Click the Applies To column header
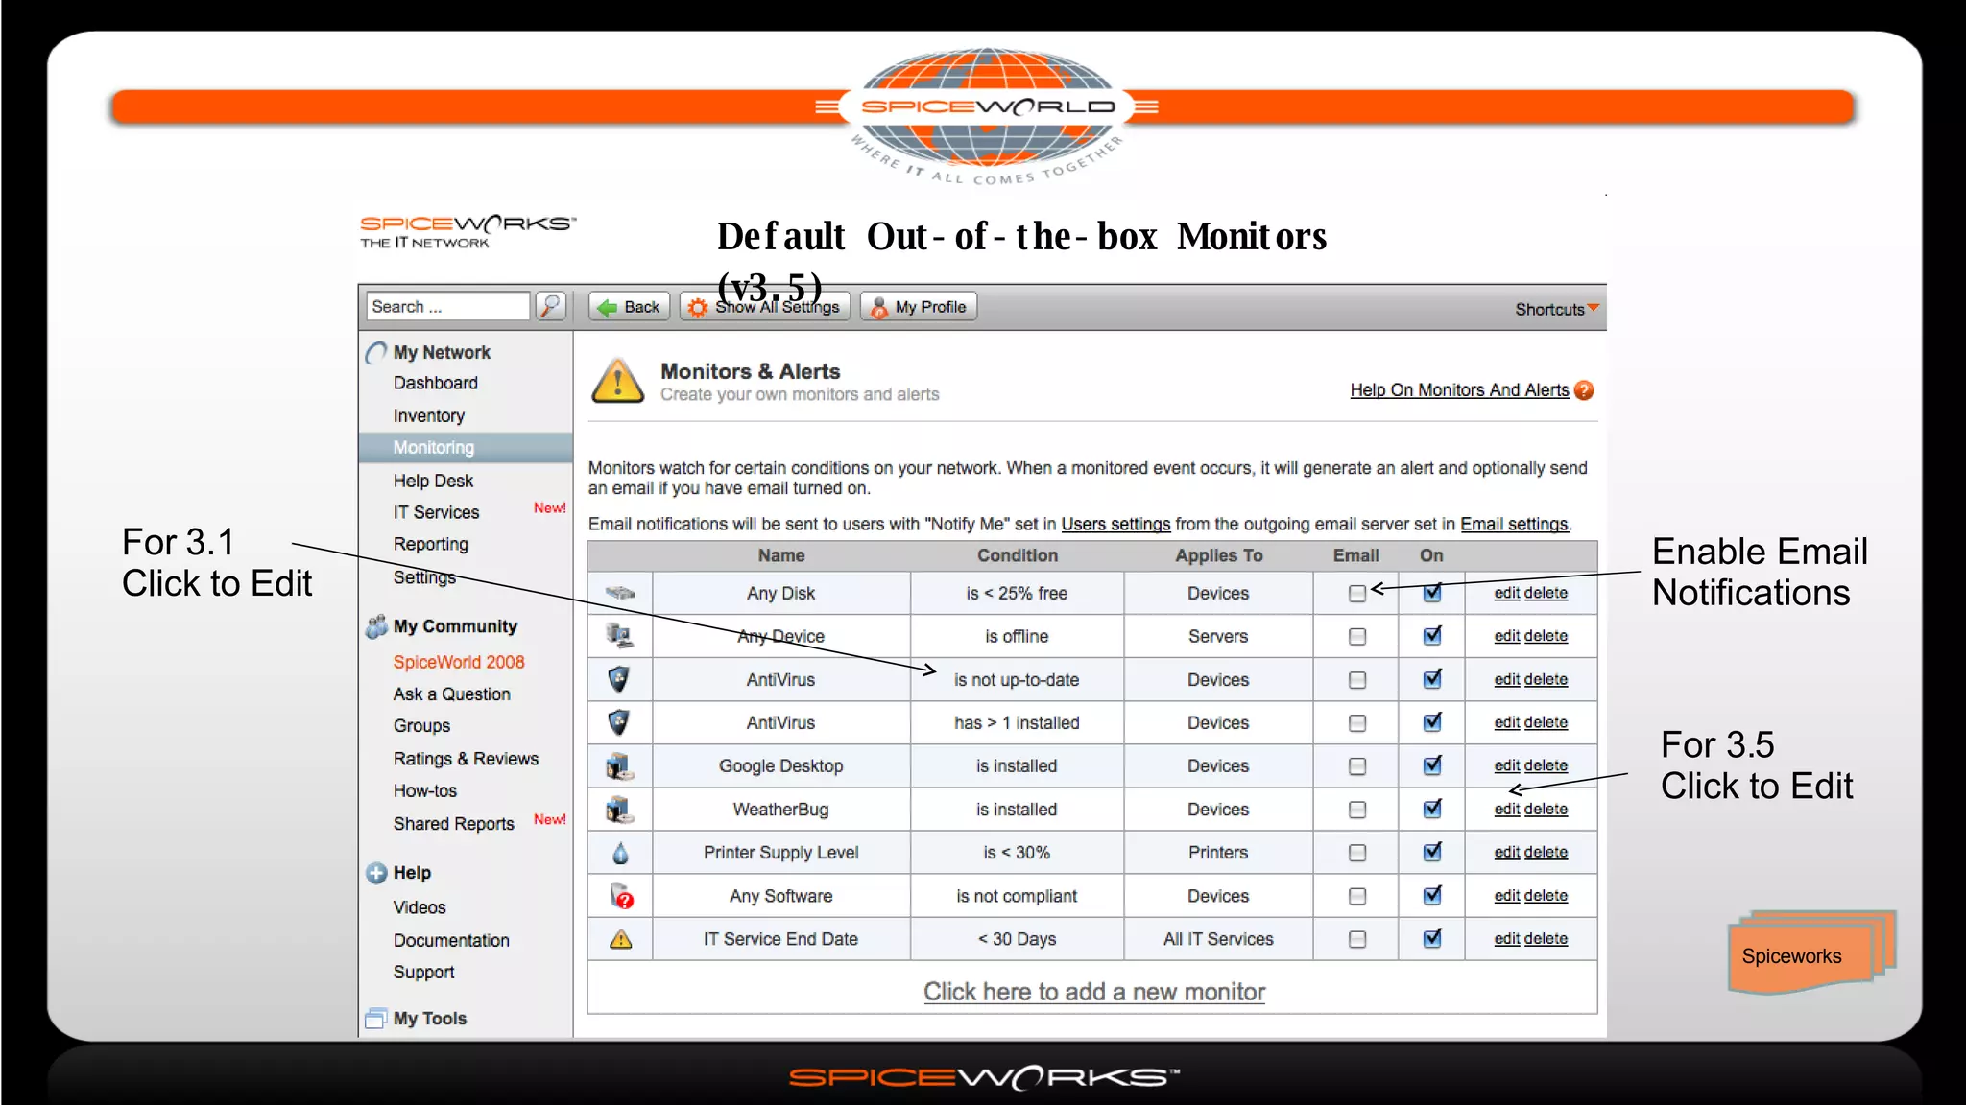This screenshot has height=1105, width=1966. tap(1219, 555)
